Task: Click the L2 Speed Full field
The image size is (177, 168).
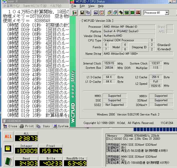Action: pyautogui.click(x=155, y=81)
